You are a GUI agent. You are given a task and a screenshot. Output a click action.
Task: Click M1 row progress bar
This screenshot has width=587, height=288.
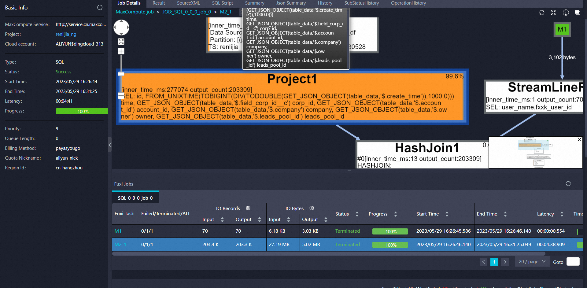(x=390, y=231)
